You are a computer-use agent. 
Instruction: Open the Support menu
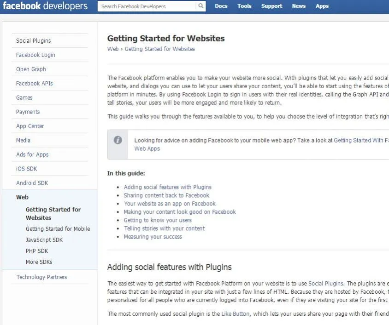click(x=271, y=6)
